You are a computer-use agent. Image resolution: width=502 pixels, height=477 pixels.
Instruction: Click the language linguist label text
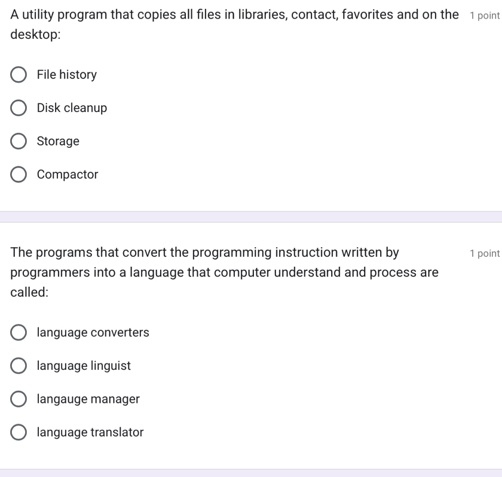pos(84,366)
